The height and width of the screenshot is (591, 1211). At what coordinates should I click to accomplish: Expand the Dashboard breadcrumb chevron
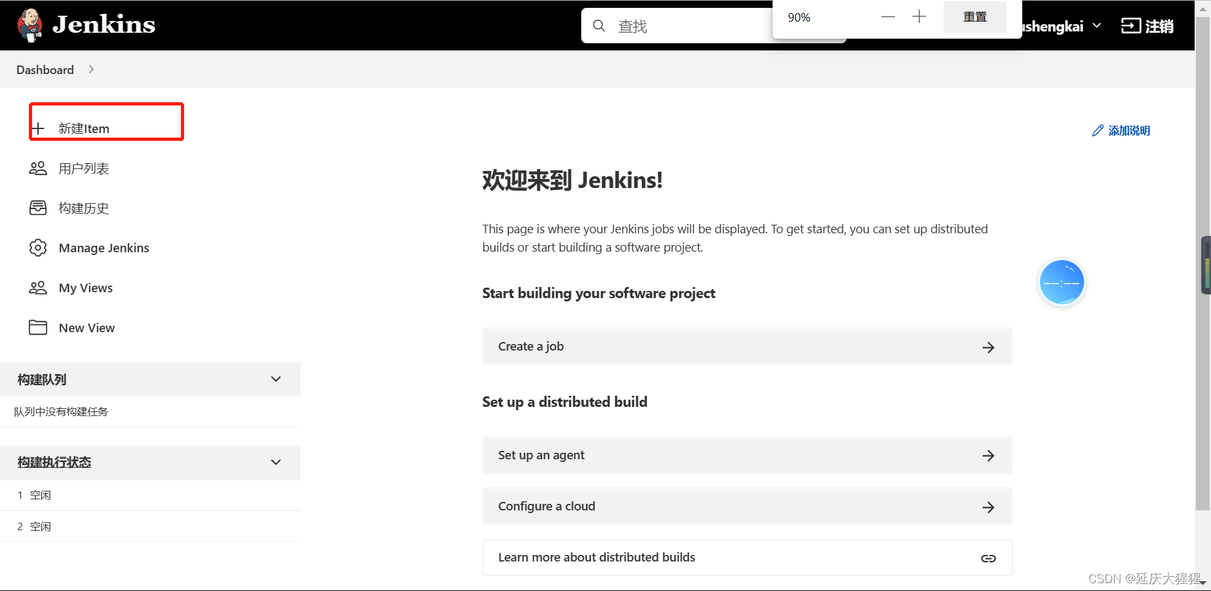[91, 69]
